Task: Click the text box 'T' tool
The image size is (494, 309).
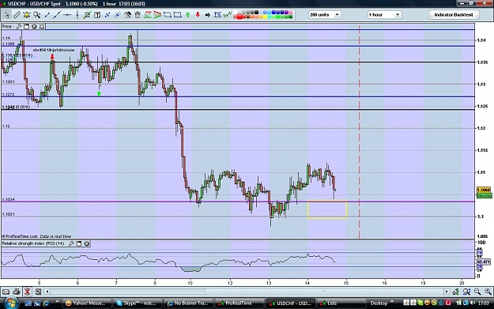Action: point(97,14)
